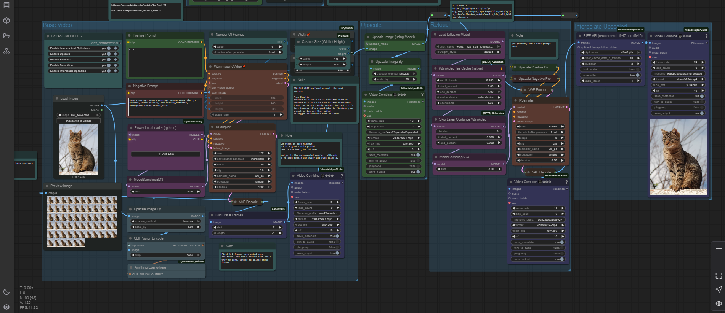Open the node library cube icon
Image resolution: width=725 pixels, height=313 pixels.
tap(6, 21)
